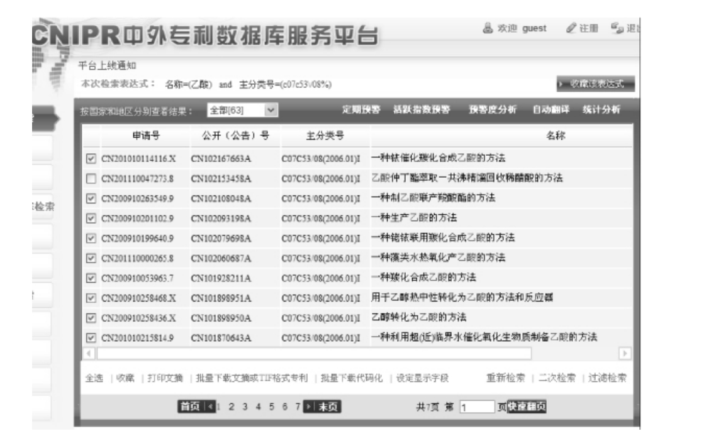
Task: Open the 活跃指数预警 menu item
Action: tap(422, 110)
